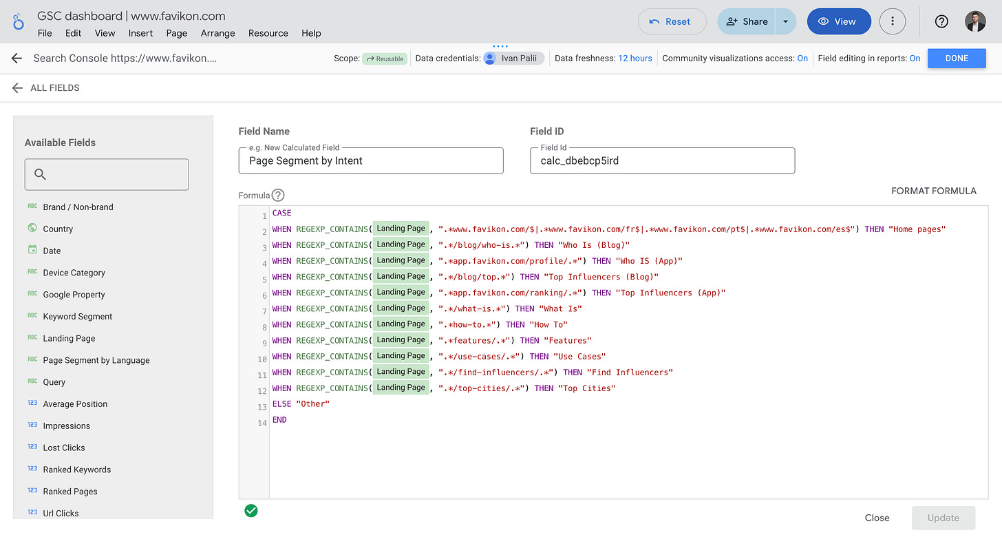Click the blue DONE button
The width and height of the screenshot is (1002, 546).
click(x=957, y=59)
